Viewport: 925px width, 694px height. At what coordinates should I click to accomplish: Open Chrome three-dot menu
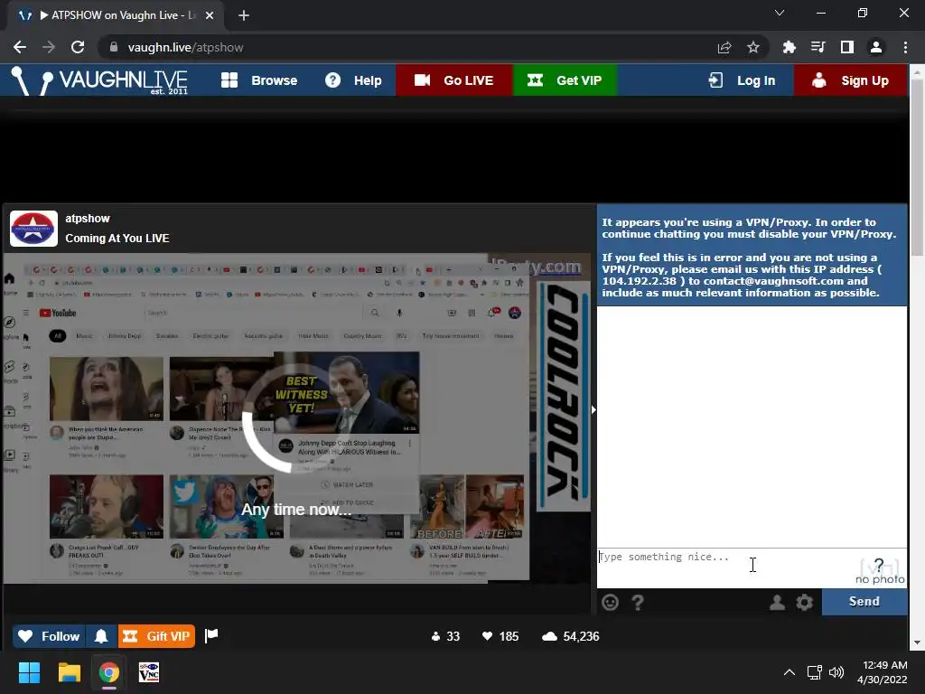click(905, 47)
